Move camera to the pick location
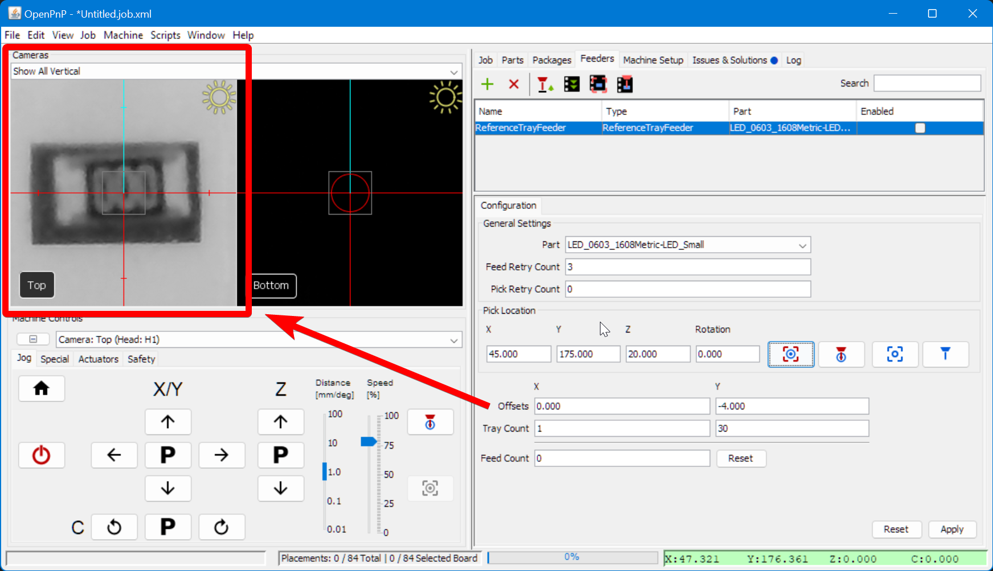 (895, 354)
